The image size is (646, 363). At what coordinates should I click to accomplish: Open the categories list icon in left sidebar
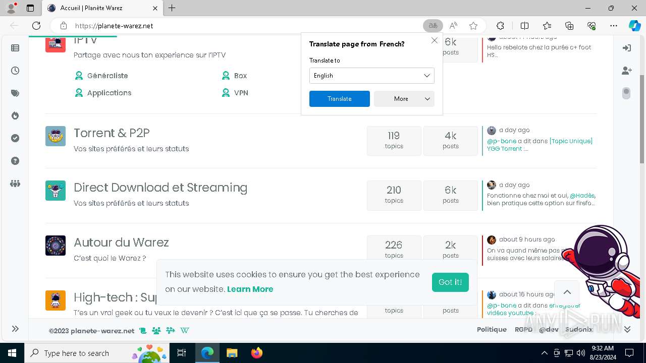(15, 48)
